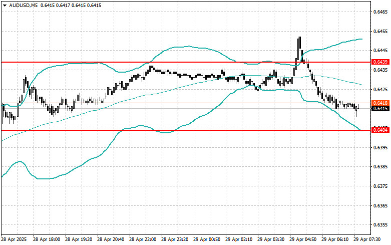Click the 0.6395 price scale value
391x245 pixels.
coord(380,147)
